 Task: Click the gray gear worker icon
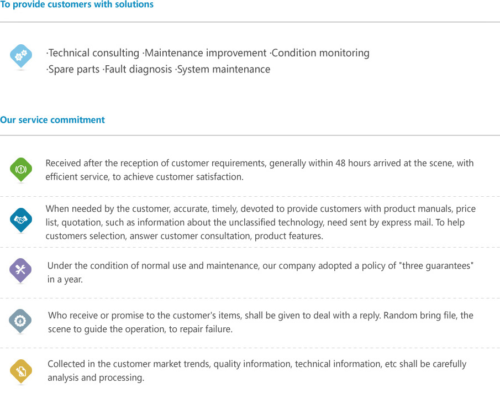(x=20, y=321)
